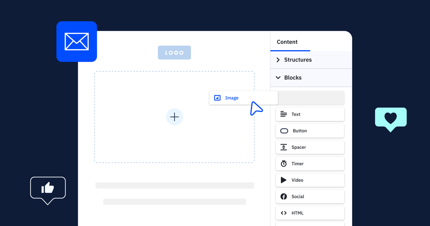Select the Blocks section label

point(293,77)
